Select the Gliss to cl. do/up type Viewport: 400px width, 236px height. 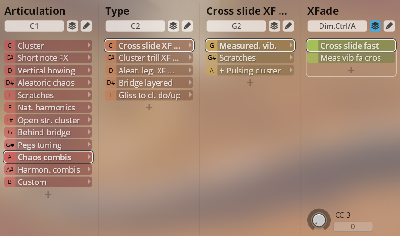[x=149, y=95]
